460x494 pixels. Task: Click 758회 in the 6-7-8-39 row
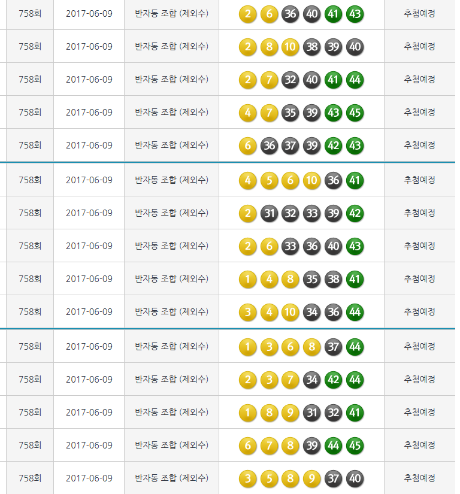click(x=29, y=445)
